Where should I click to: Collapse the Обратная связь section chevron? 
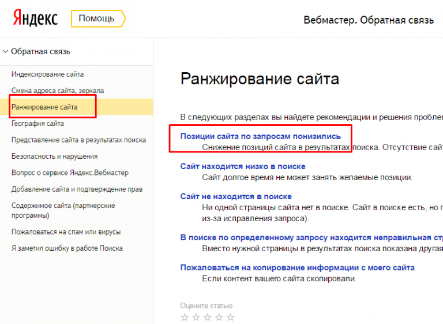[x=6, y=51]
